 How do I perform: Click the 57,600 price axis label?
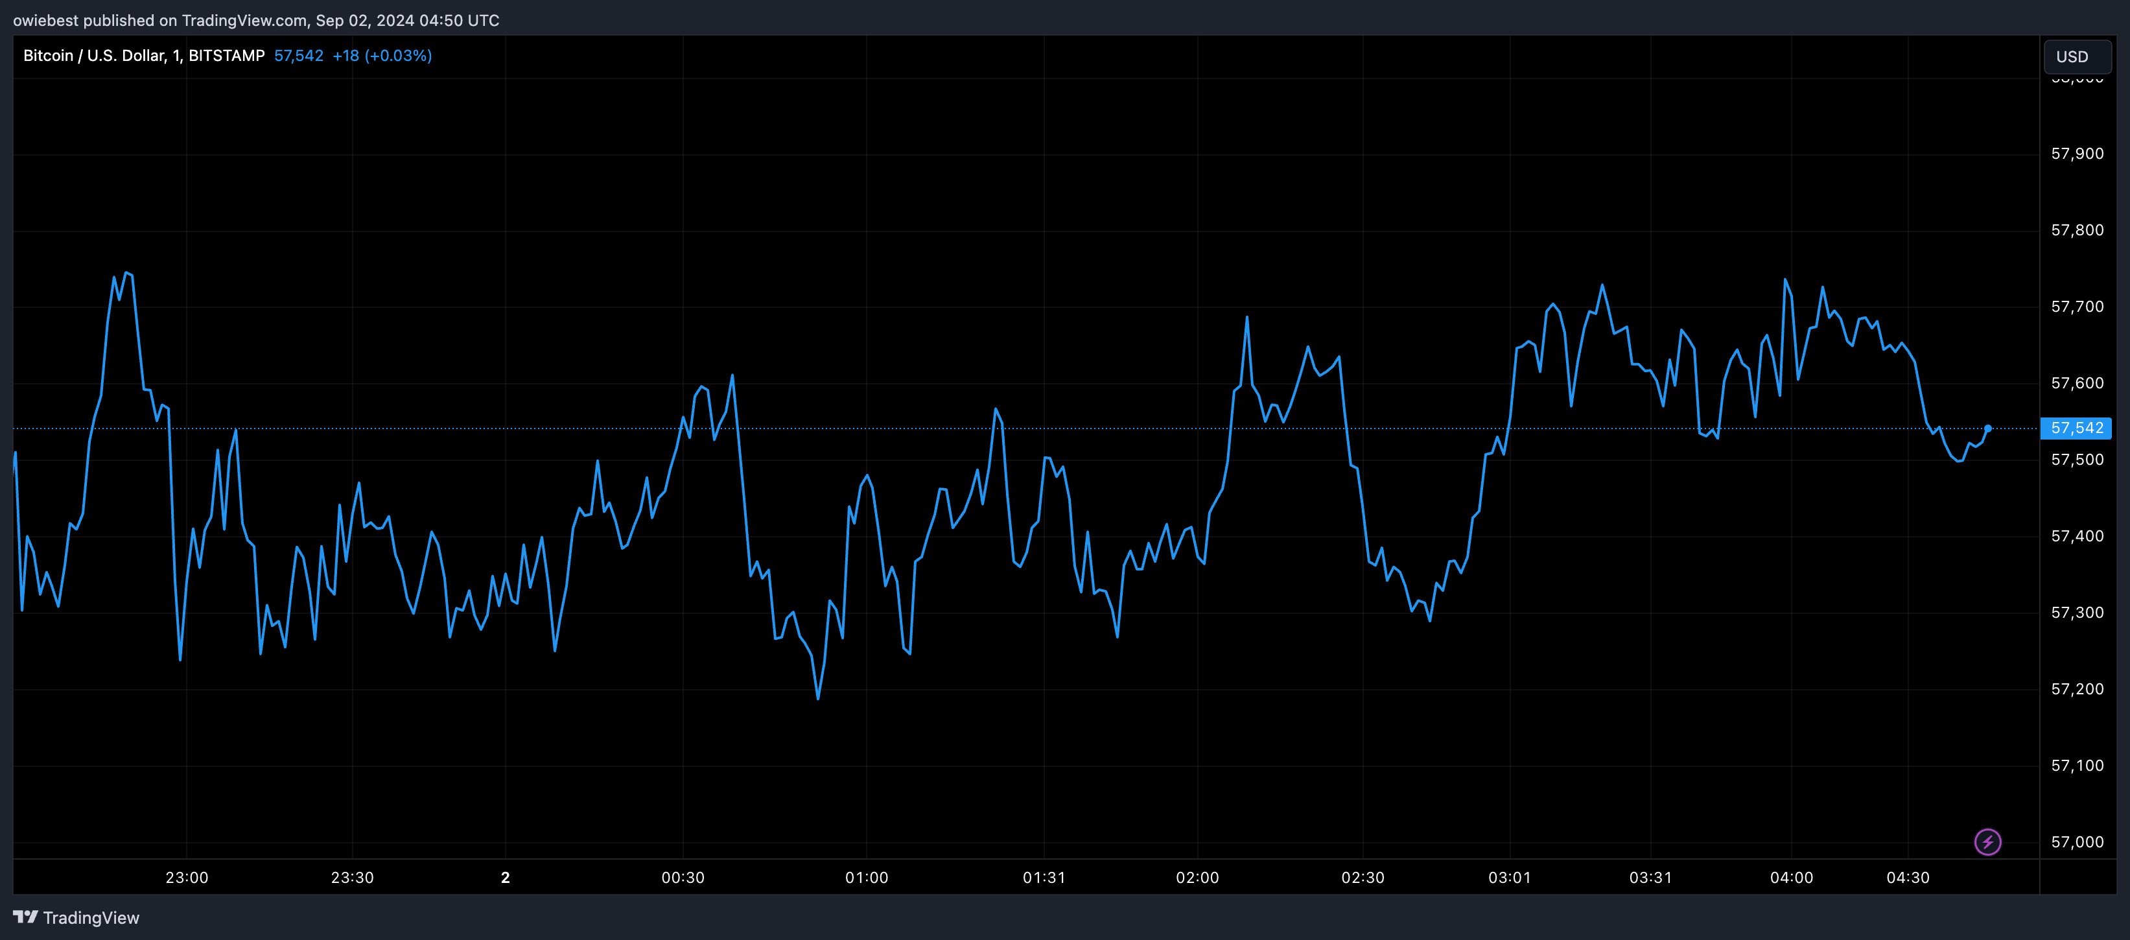click(2077, 382)
